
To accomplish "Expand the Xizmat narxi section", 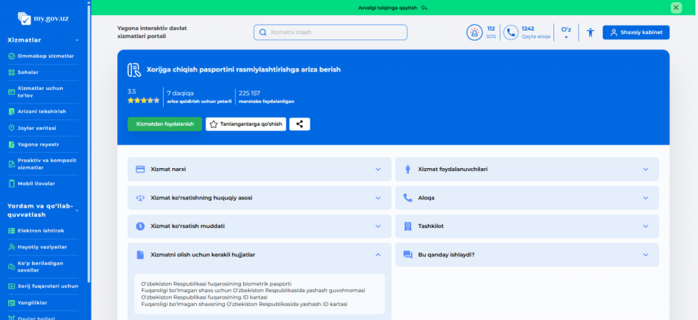I will click(x=259, y=169).
